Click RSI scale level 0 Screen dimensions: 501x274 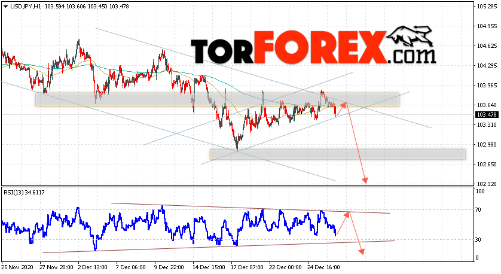477,258
